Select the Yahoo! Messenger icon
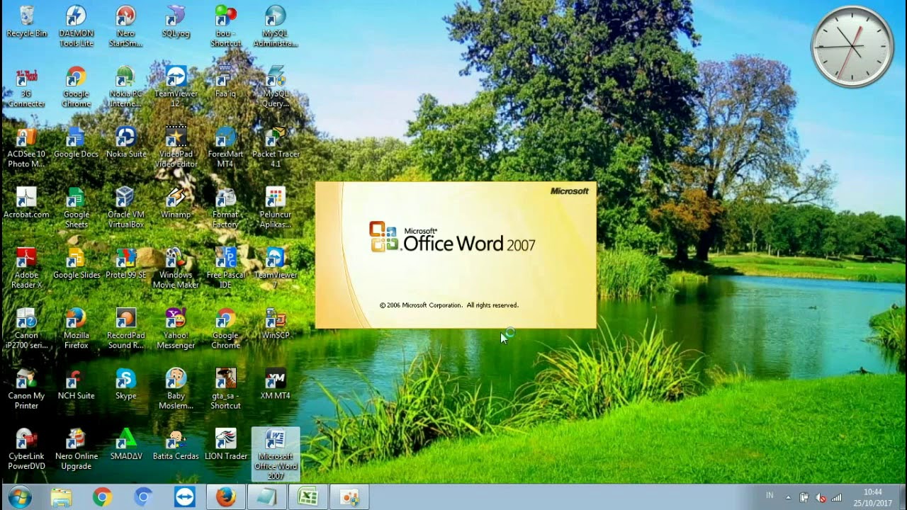The width and height of the screenshot is (907, 510). pyautogui.click(x=175, y=329)
